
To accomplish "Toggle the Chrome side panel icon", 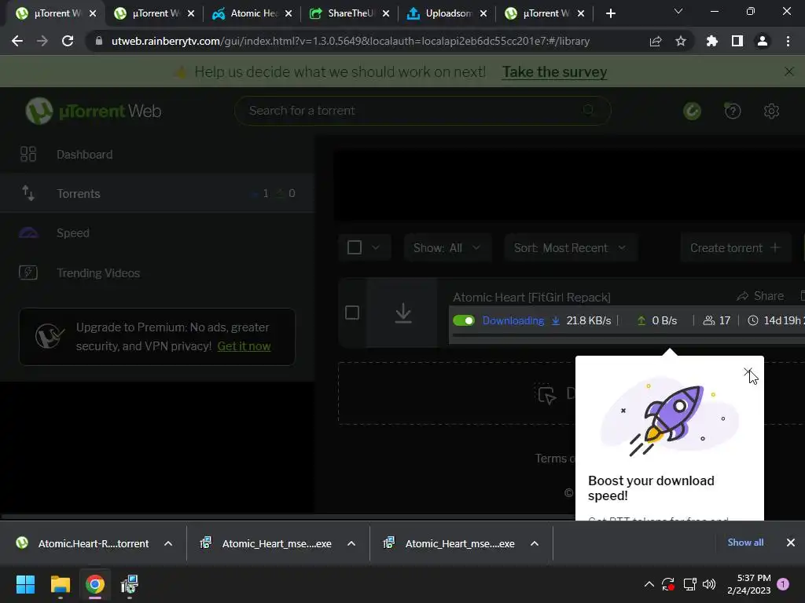I will (x=737, y=41).
